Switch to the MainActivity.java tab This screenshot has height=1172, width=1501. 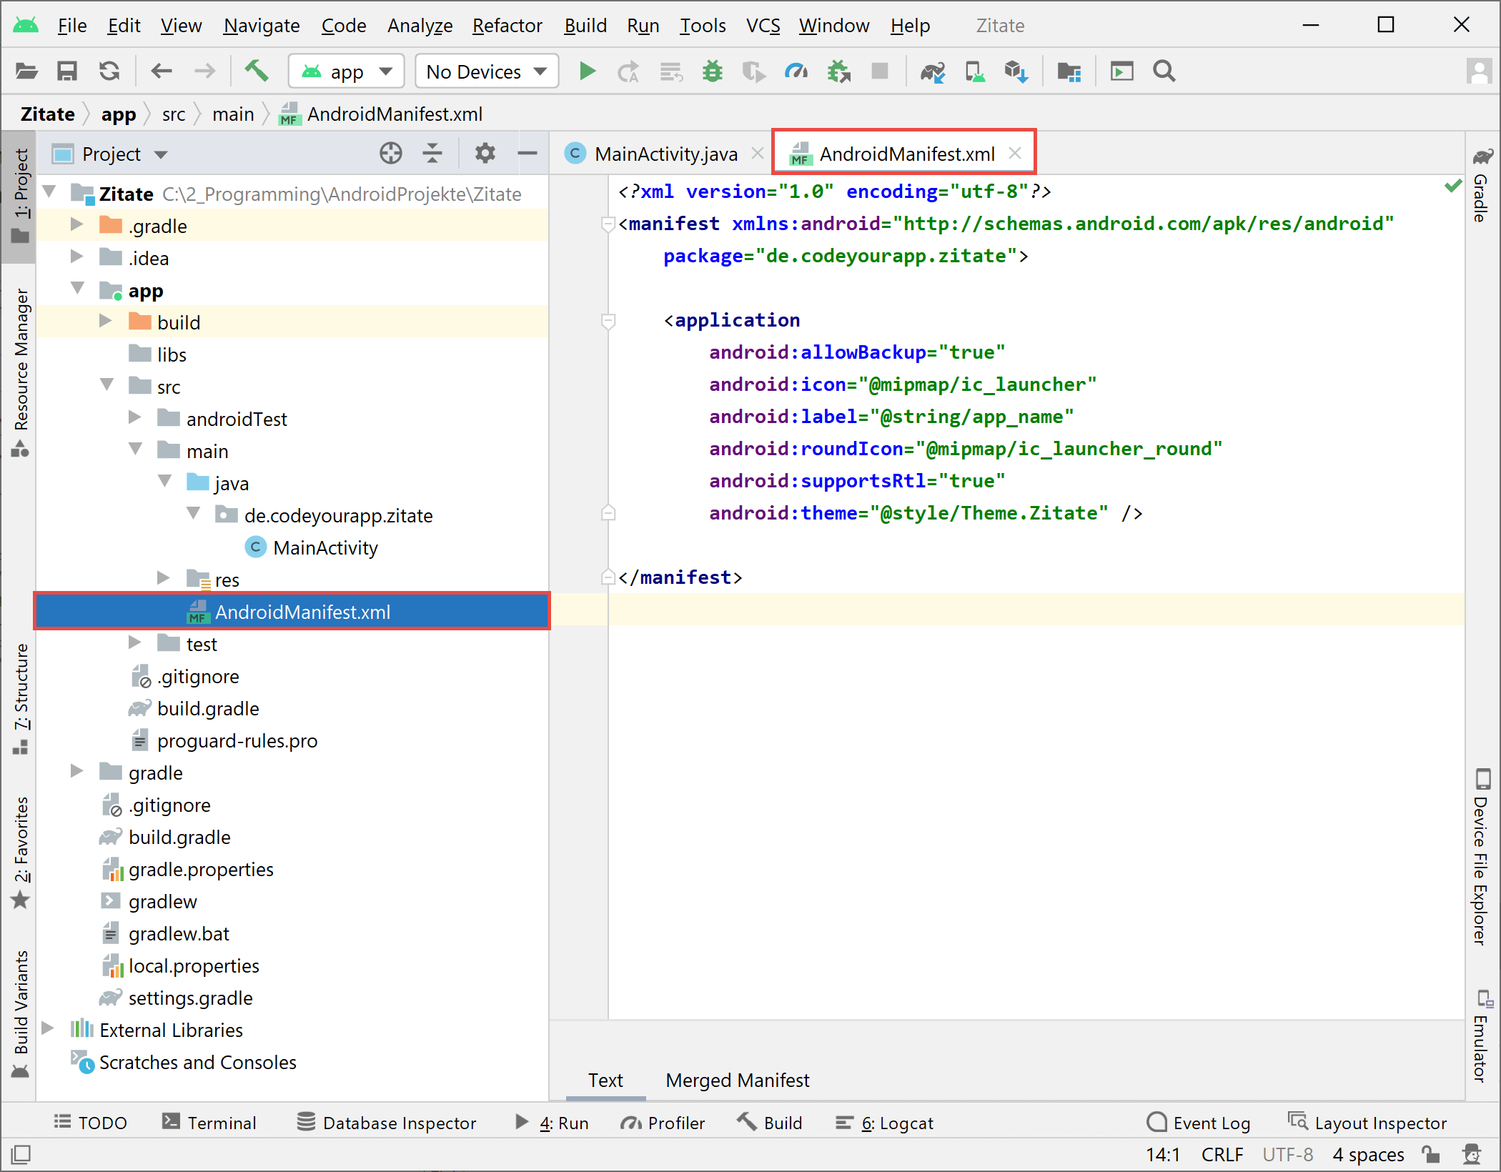[665, 154]
